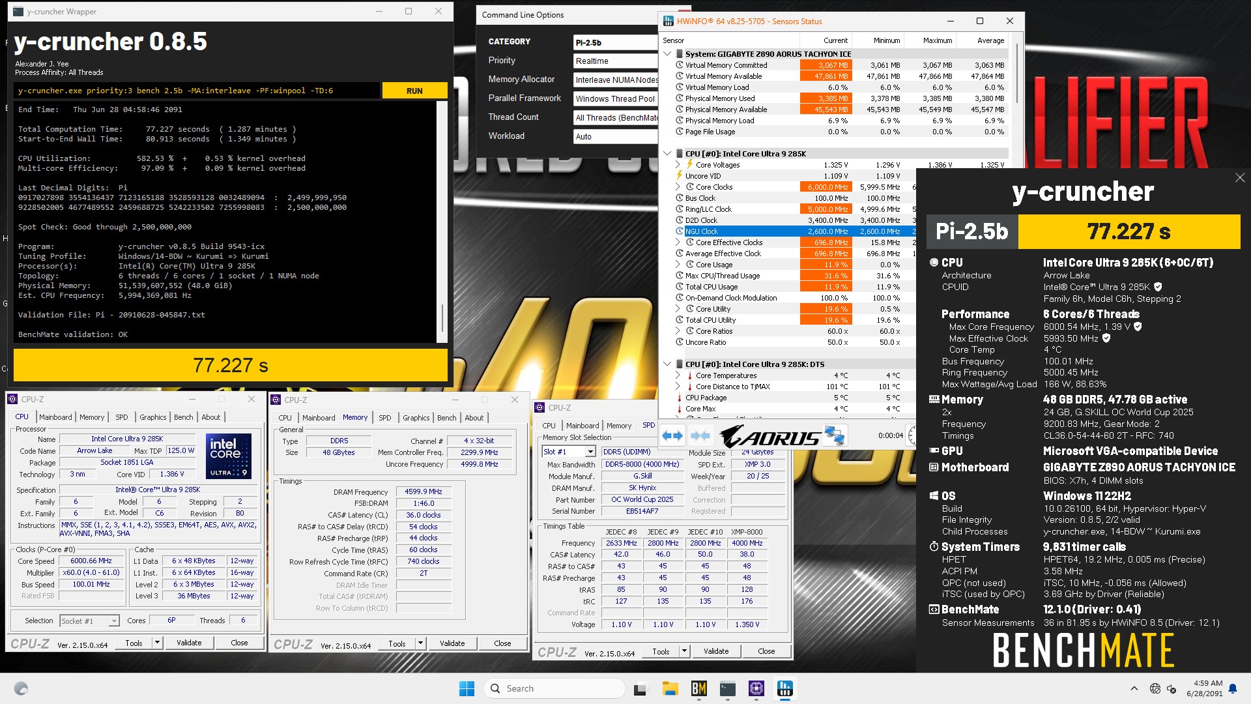Click the expand arrows icon in HWiNFO toolbar
1251x704 pixels.
tap(672, 435)
